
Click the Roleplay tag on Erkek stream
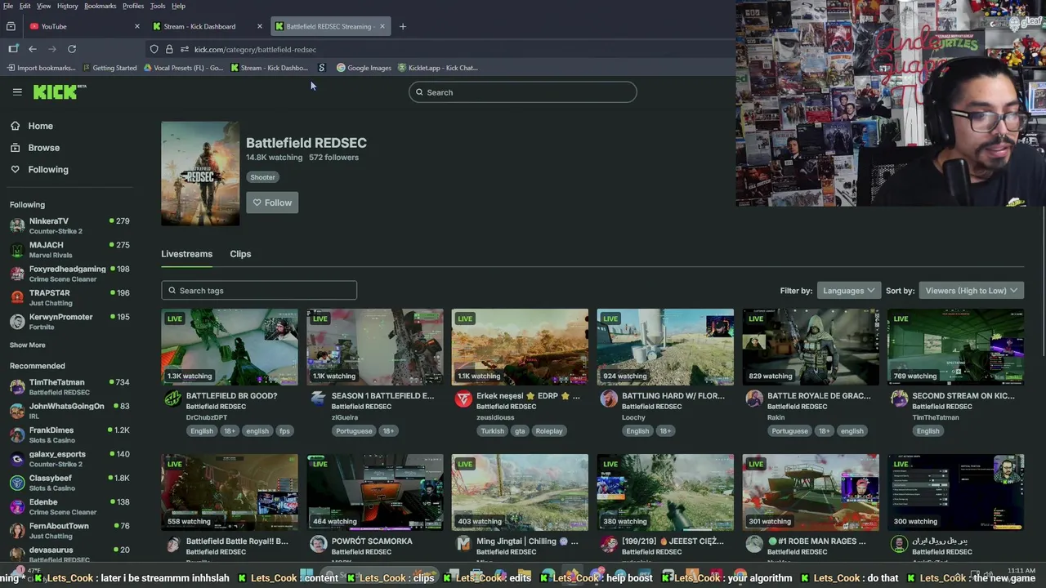click(549, 431)
